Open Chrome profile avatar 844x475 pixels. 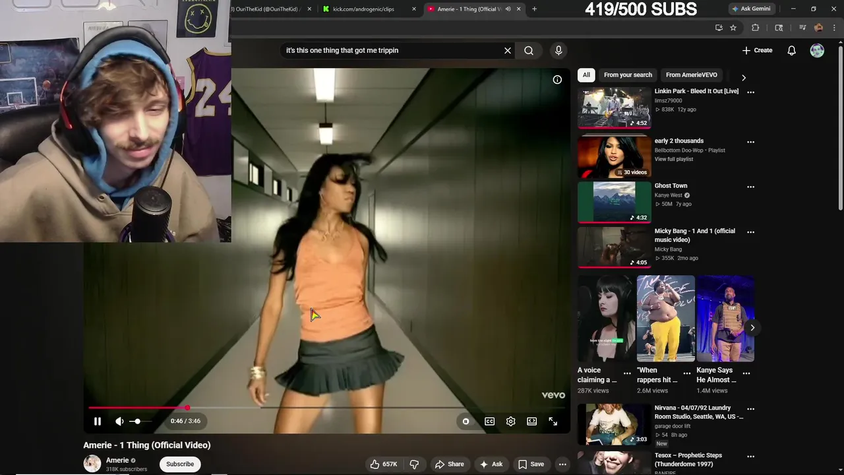click(x=818, y=28)
